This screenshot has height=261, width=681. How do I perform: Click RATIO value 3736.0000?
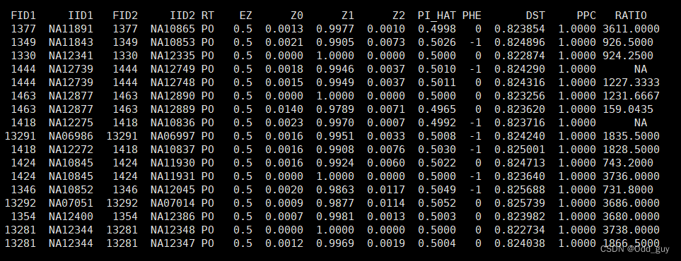point(631,177)
